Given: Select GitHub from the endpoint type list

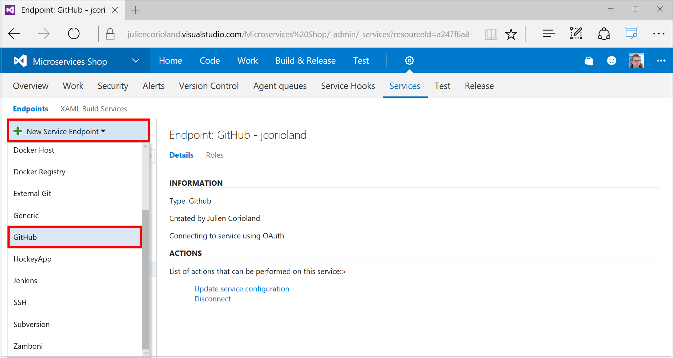Looking at the screenshot, I should 25,237.
